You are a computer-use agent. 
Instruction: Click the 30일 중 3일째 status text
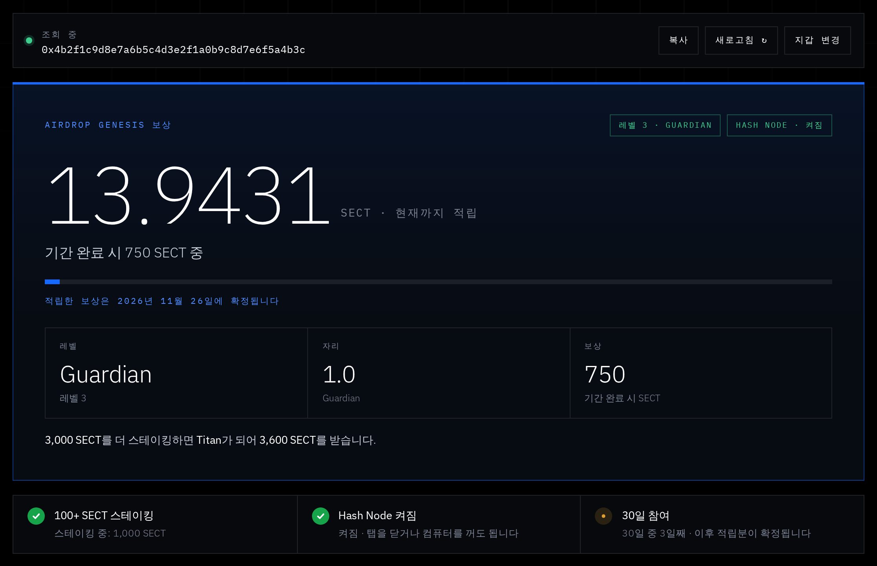716,533
